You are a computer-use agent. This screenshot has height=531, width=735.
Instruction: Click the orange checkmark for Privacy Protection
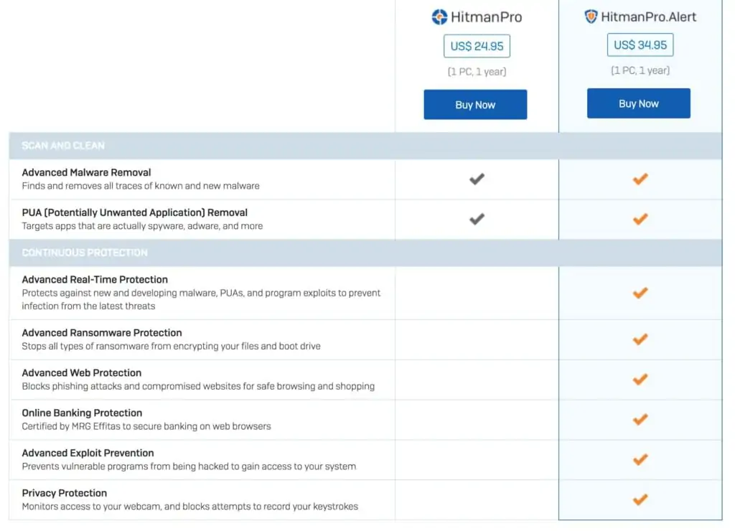[x=640, y=499]
